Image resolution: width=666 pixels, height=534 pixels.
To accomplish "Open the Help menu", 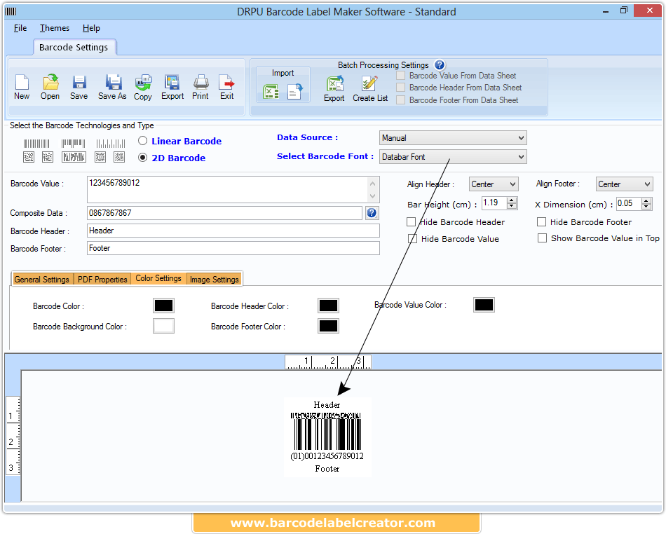I will point(91,28).
